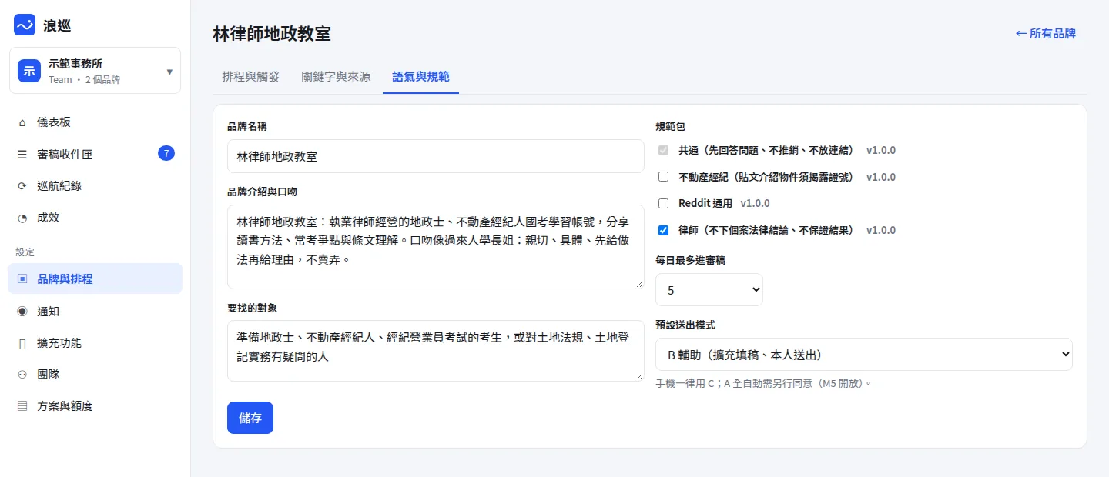Follow the ← 所有品牌 link
1109x477 pixels.
click(1045, 33)
